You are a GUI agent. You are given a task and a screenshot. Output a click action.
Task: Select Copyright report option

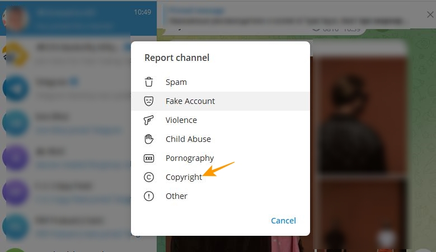coord(220,177)
